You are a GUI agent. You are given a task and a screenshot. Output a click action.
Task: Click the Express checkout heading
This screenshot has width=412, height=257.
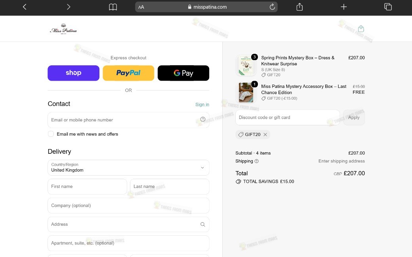pyautogui.click(x=128, y=58)
